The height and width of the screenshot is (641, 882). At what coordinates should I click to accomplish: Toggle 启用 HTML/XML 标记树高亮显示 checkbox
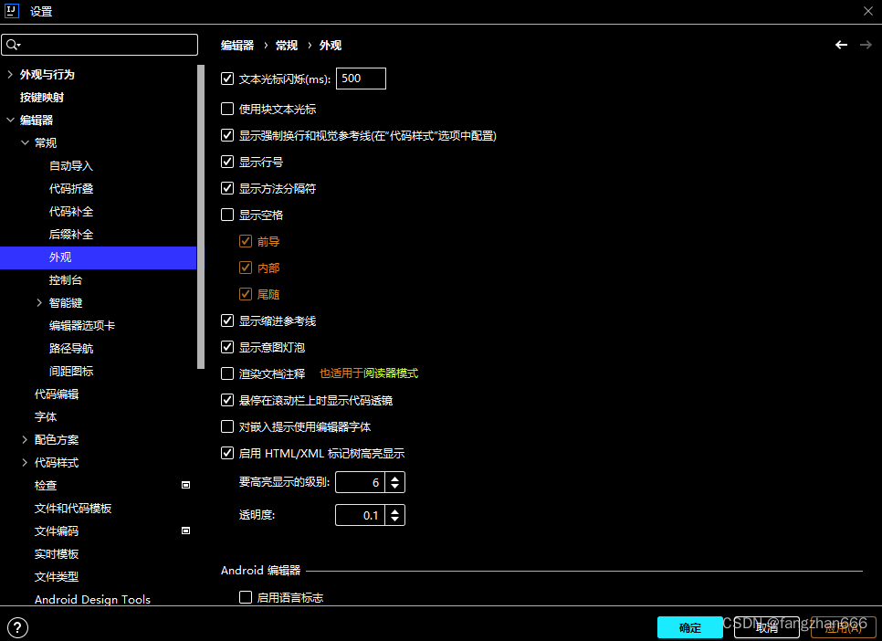227,453
